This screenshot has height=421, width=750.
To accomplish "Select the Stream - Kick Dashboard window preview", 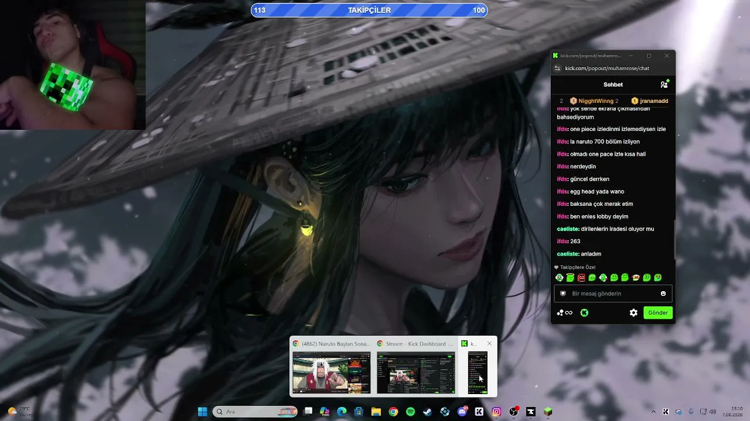I will coord(416,366).
